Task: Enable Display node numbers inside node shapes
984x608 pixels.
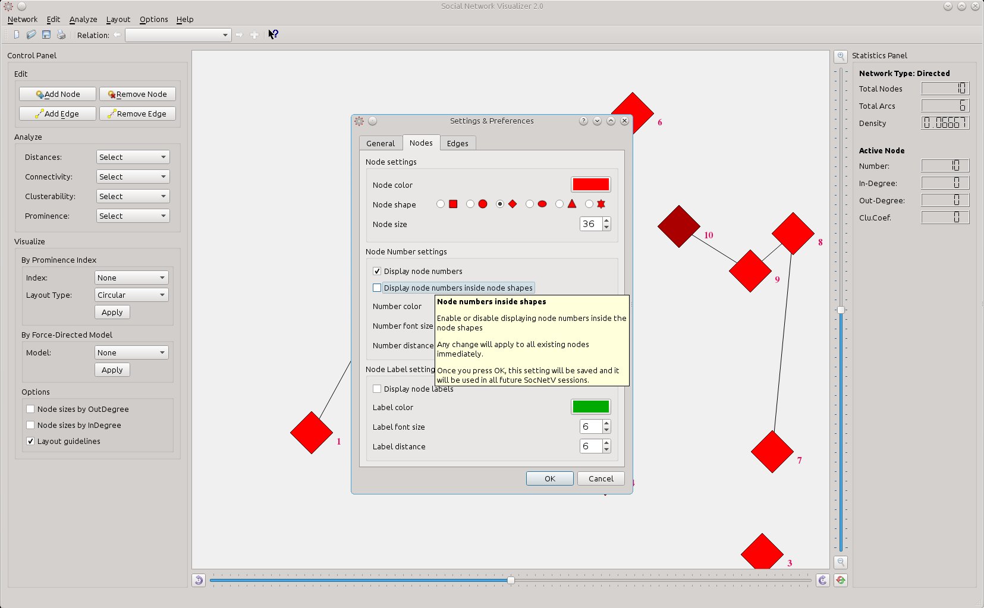Action: point(377,288)
